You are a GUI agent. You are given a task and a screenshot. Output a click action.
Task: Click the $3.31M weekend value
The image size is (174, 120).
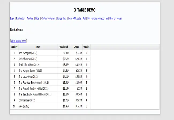point(66,83)
